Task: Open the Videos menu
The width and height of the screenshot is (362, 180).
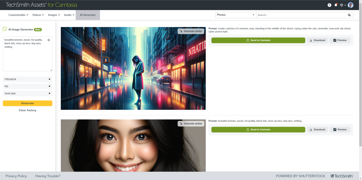Action: (x=38, y=15)
